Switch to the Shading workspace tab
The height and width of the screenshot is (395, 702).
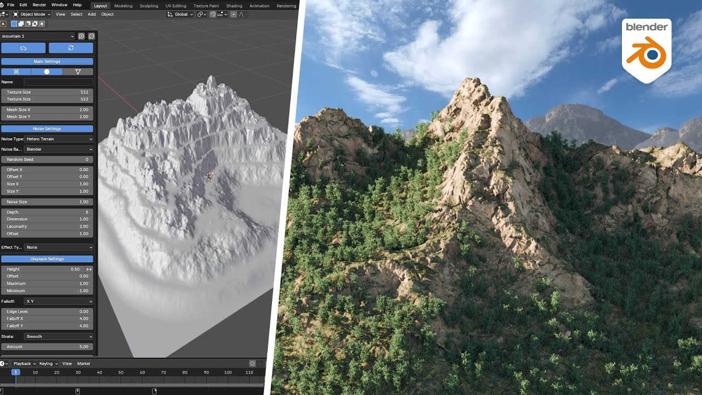pos(234,6)
